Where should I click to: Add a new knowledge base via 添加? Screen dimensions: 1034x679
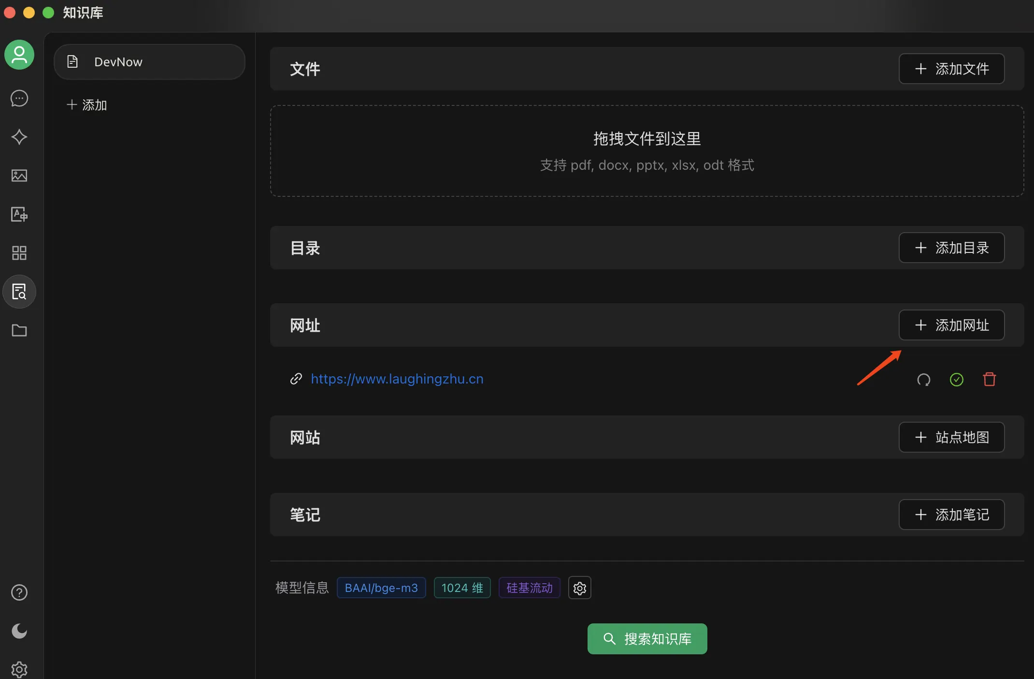87,105
